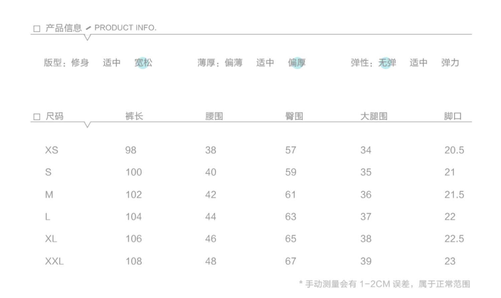Click the manual measurement error footnote
Image resolution: width=501 pixels, height=298 pixels.
384,284
